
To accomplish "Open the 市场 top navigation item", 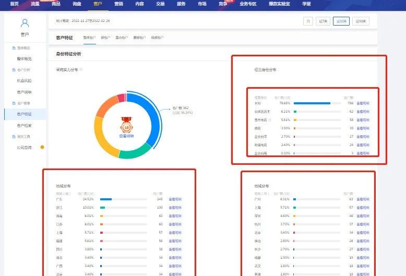I will pyautogui.click(x=202, y=4).
